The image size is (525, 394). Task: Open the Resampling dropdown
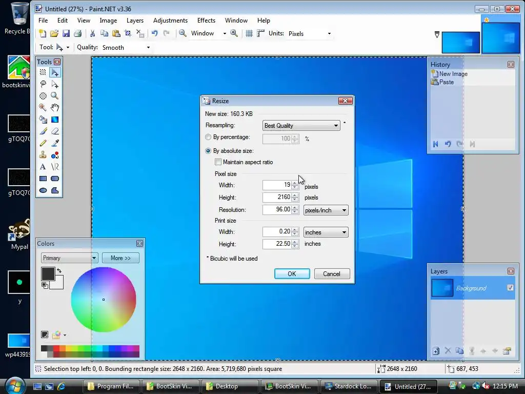click(301, 126)
